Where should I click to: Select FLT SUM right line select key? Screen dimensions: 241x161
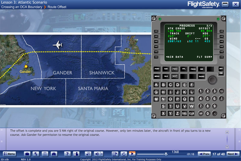[x=221, y=57]
